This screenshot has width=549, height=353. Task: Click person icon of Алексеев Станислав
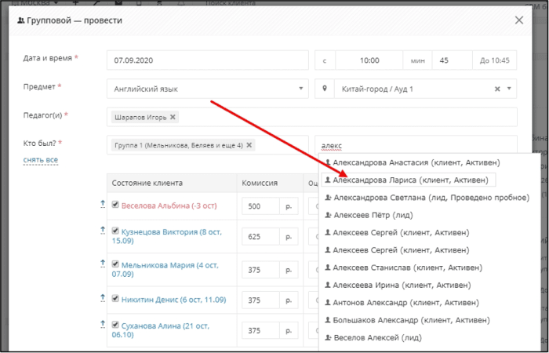click(x=328, y=267)
